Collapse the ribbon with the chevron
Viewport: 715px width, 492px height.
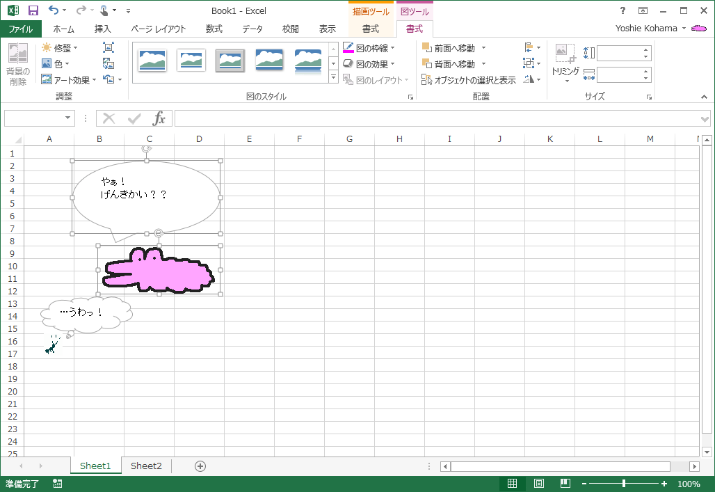704,97
